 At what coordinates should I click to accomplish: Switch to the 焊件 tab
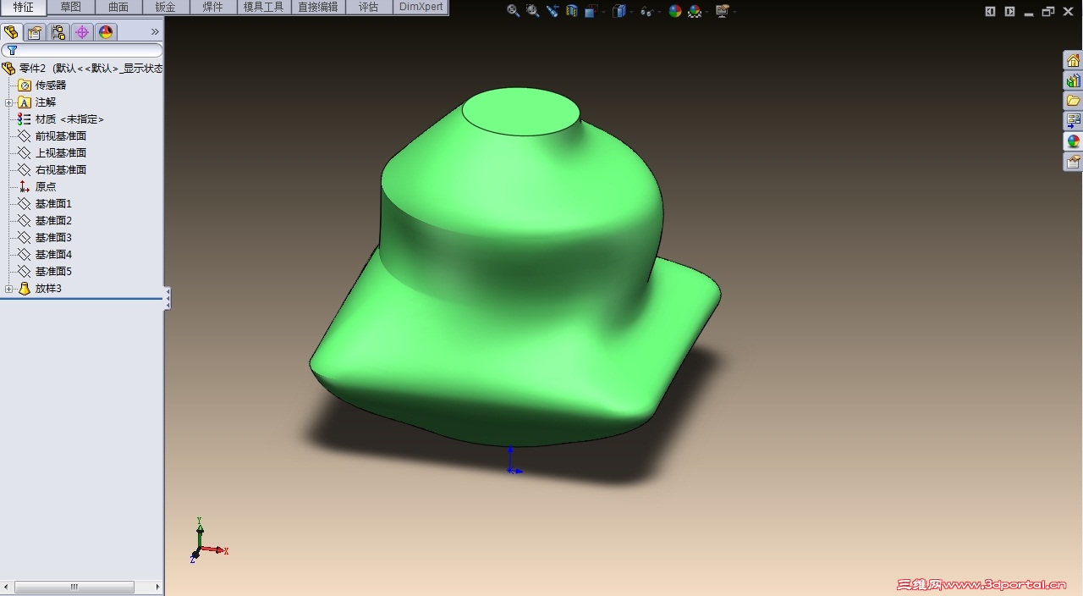click(x=213, y=8)
